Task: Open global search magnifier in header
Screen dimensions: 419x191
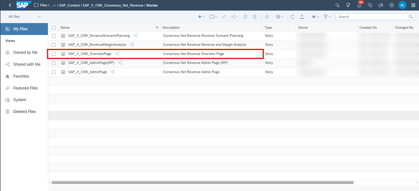Action: click(x=337, y=5)
